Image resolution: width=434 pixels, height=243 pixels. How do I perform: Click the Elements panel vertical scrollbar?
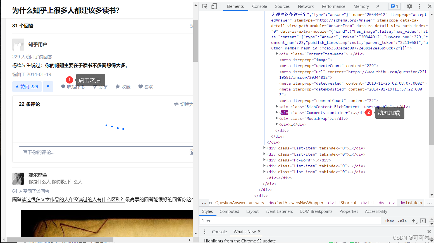[431, 121]
